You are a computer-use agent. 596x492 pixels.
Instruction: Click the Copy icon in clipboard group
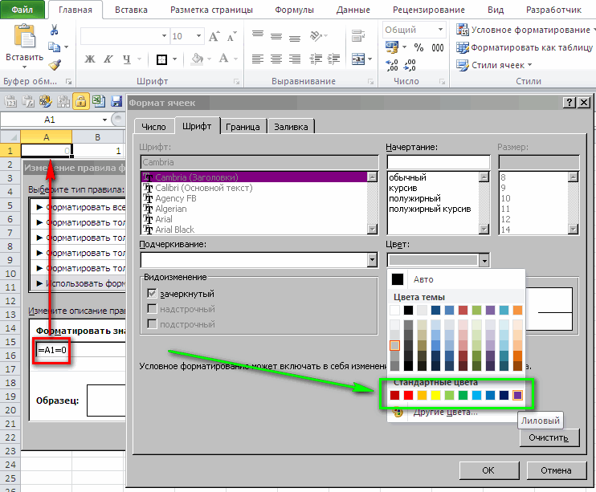pos(55,47)
